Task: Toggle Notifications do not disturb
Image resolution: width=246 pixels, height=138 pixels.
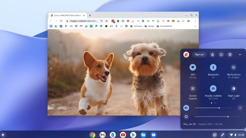Action: (234, 67)
